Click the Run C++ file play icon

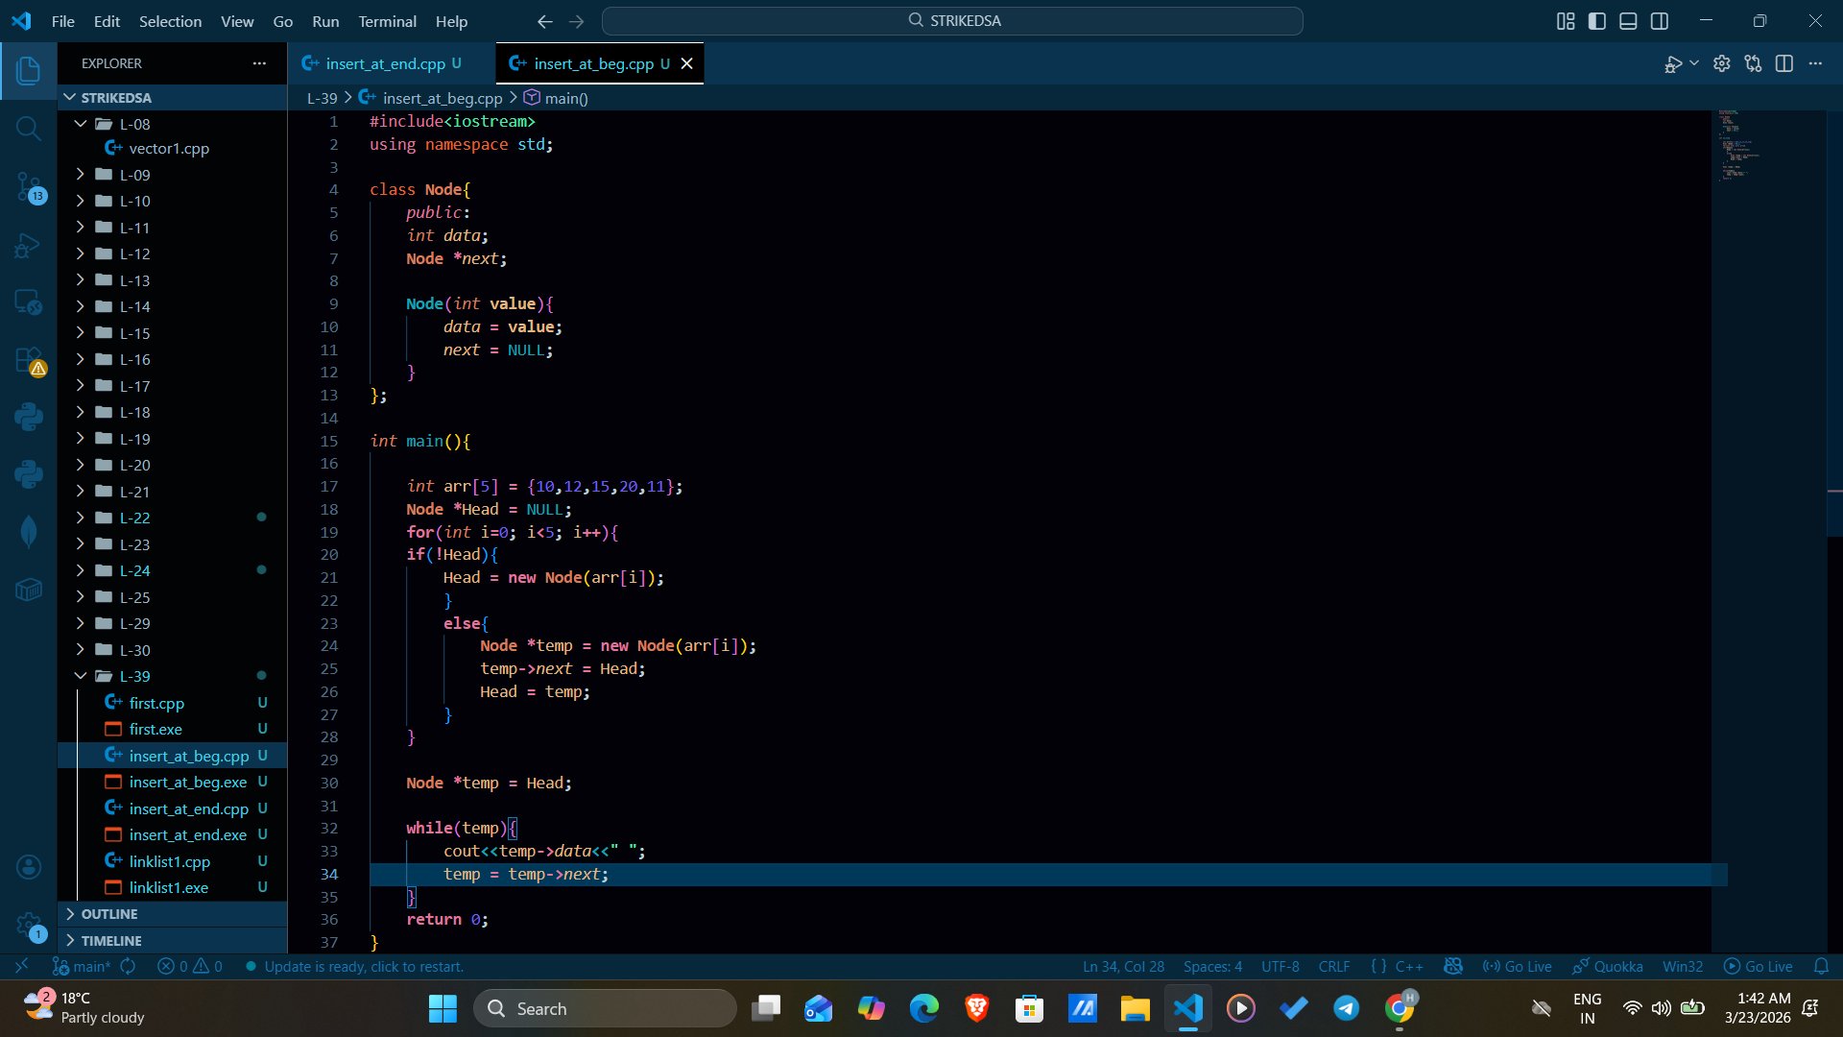[x=1673, y=64]
